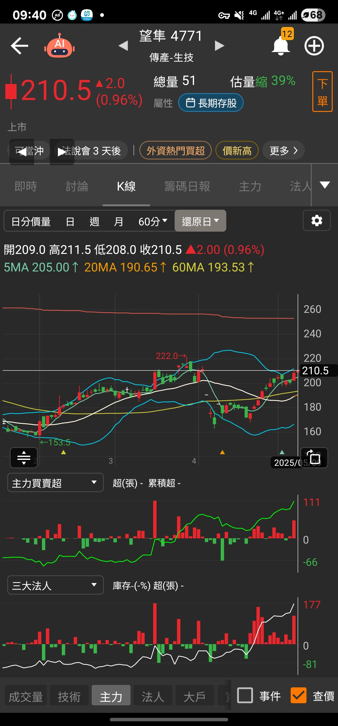The height and width of the screenshot is (726, 338).
Task: Select 日分價量 chart mode
Action: coord(31,222)
